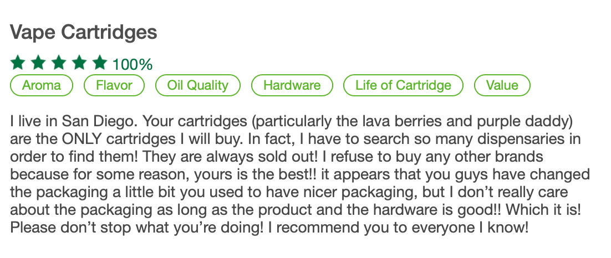Select the Hardware tag pill
The image size is (611, 258).
click(x=292, y=85)
